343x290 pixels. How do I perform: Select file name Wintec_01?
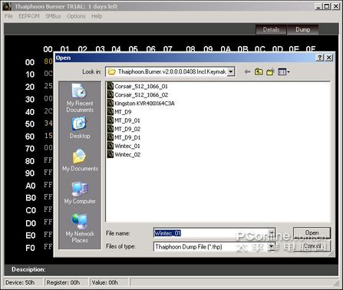127,146
